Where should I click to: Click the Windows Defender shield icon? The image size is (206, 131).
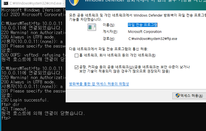point(74,2)
